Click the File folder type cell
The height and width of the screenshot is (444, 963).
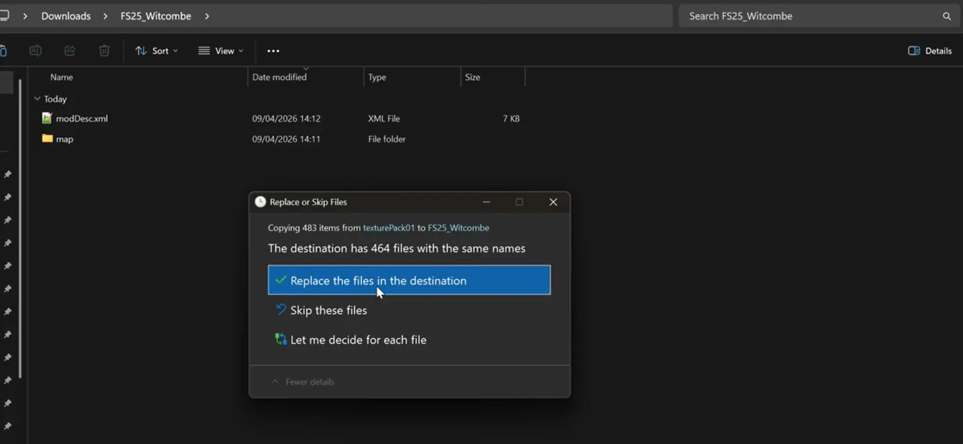coord(387,139)
